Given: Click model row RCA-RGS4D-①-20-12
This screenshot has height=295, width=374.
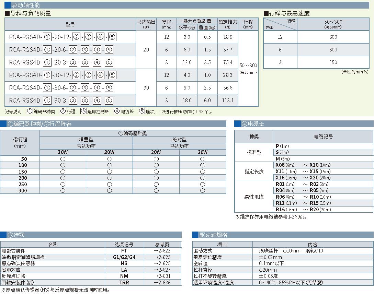Looking at the screenshot, I should pos(63,37).
